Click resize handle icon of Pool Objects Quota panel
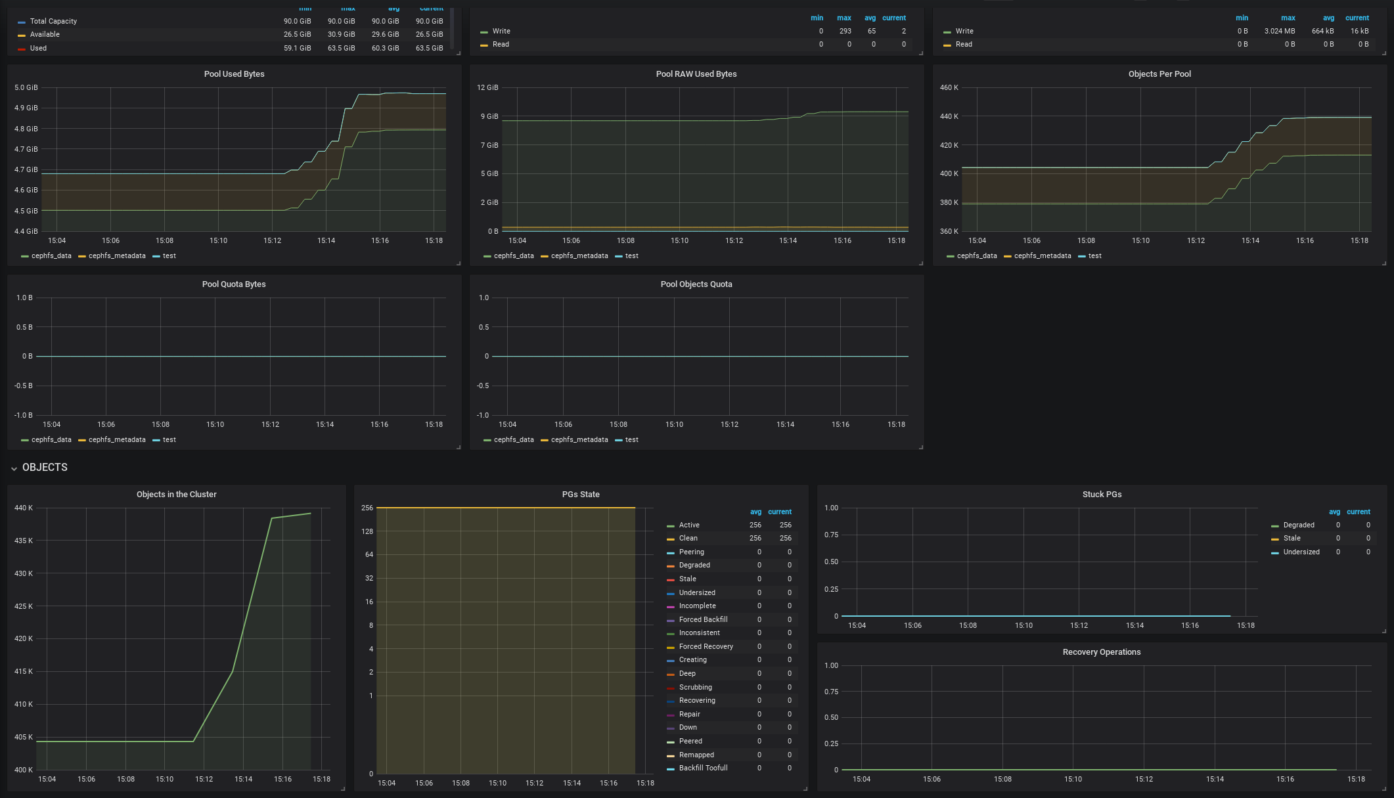The width and height of the screenshot is (1394, 798). coord(920,447)
